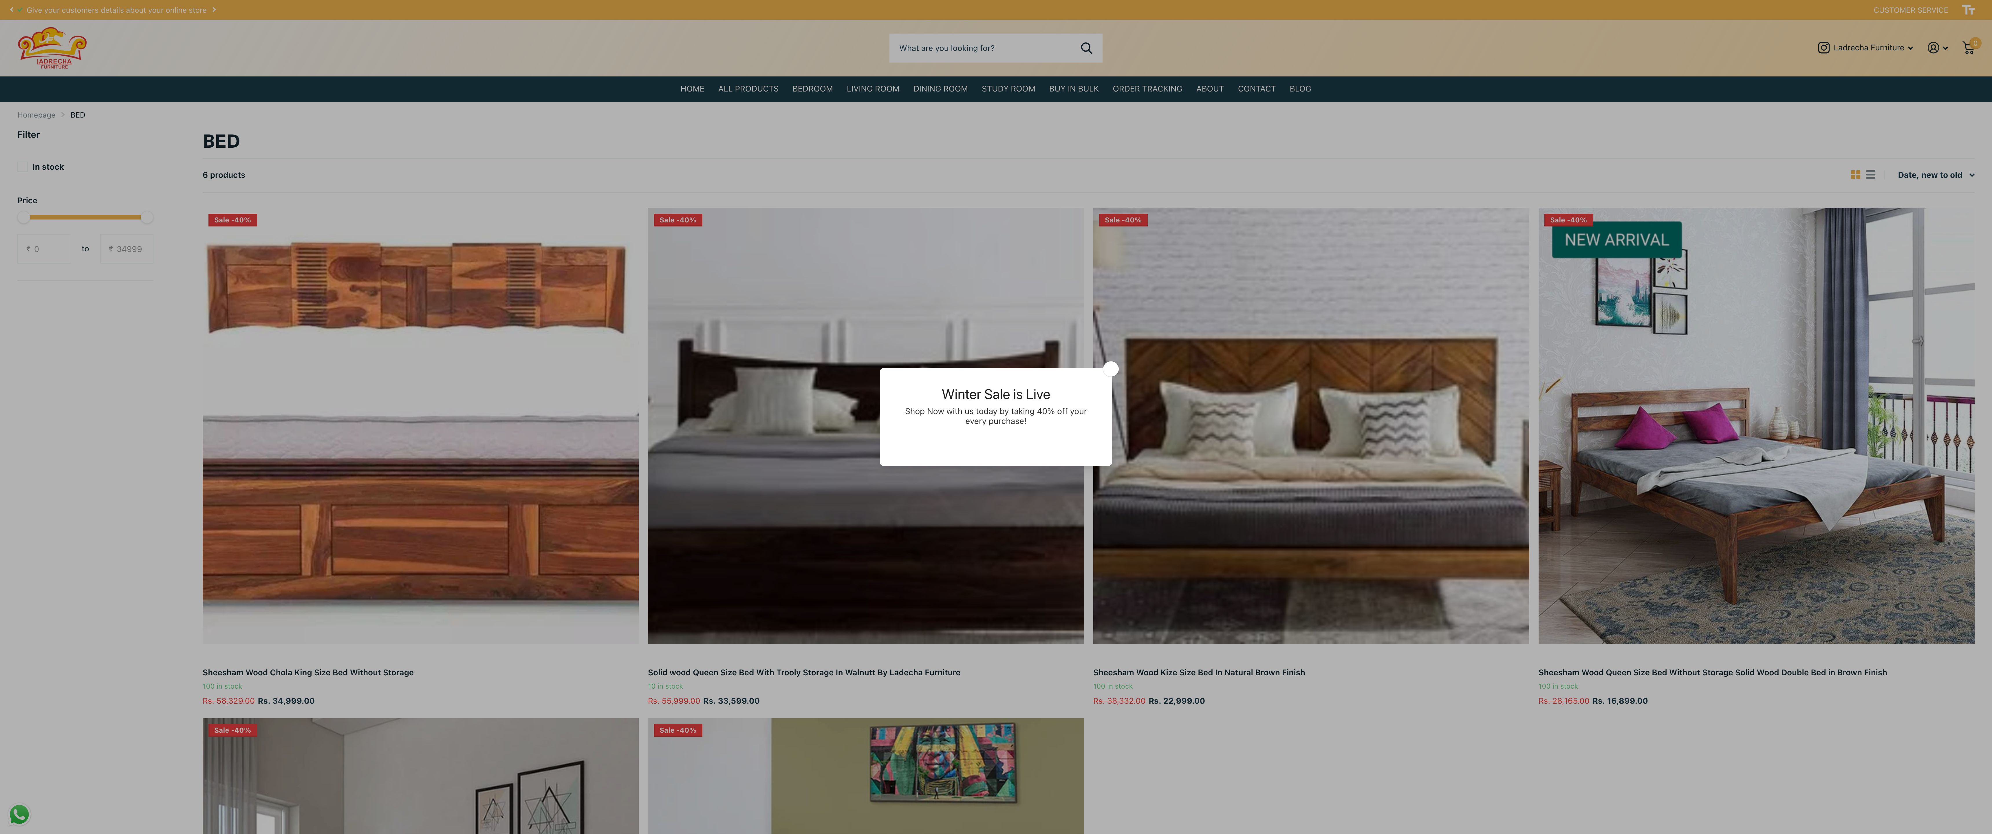
Task: Open Sheesham Wood Kize Size Bed title
Action: tap(1199, 672)
